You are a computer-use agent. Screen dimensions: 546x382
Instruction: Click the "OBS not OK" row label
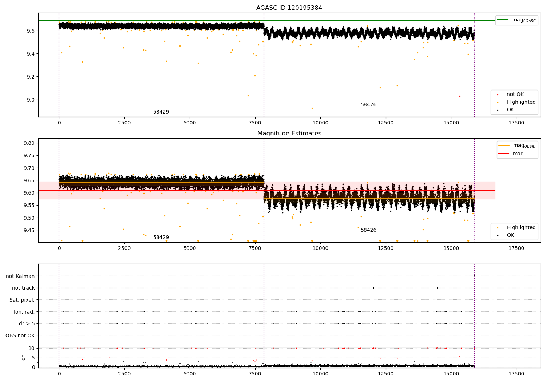click(x=20, y=335)
